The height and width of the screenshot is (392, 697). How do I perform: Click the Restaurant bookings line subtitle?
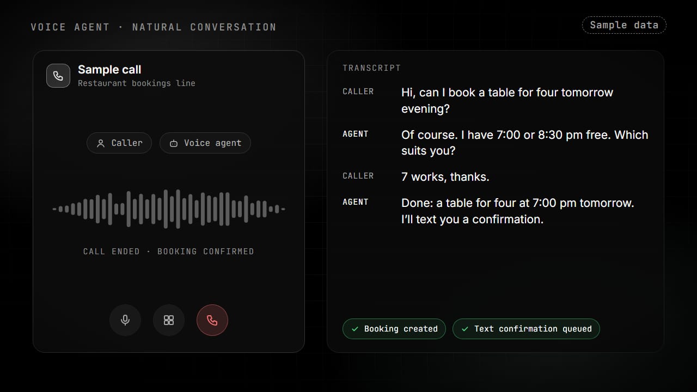pyautogui.click(x=137, y=83)
